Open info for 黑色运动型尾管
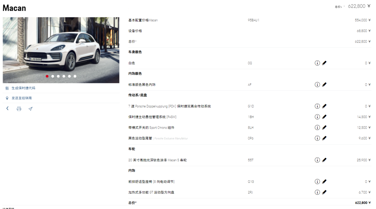Image resolution: width=376 pixels, height=209 pixels. point(317,138)
